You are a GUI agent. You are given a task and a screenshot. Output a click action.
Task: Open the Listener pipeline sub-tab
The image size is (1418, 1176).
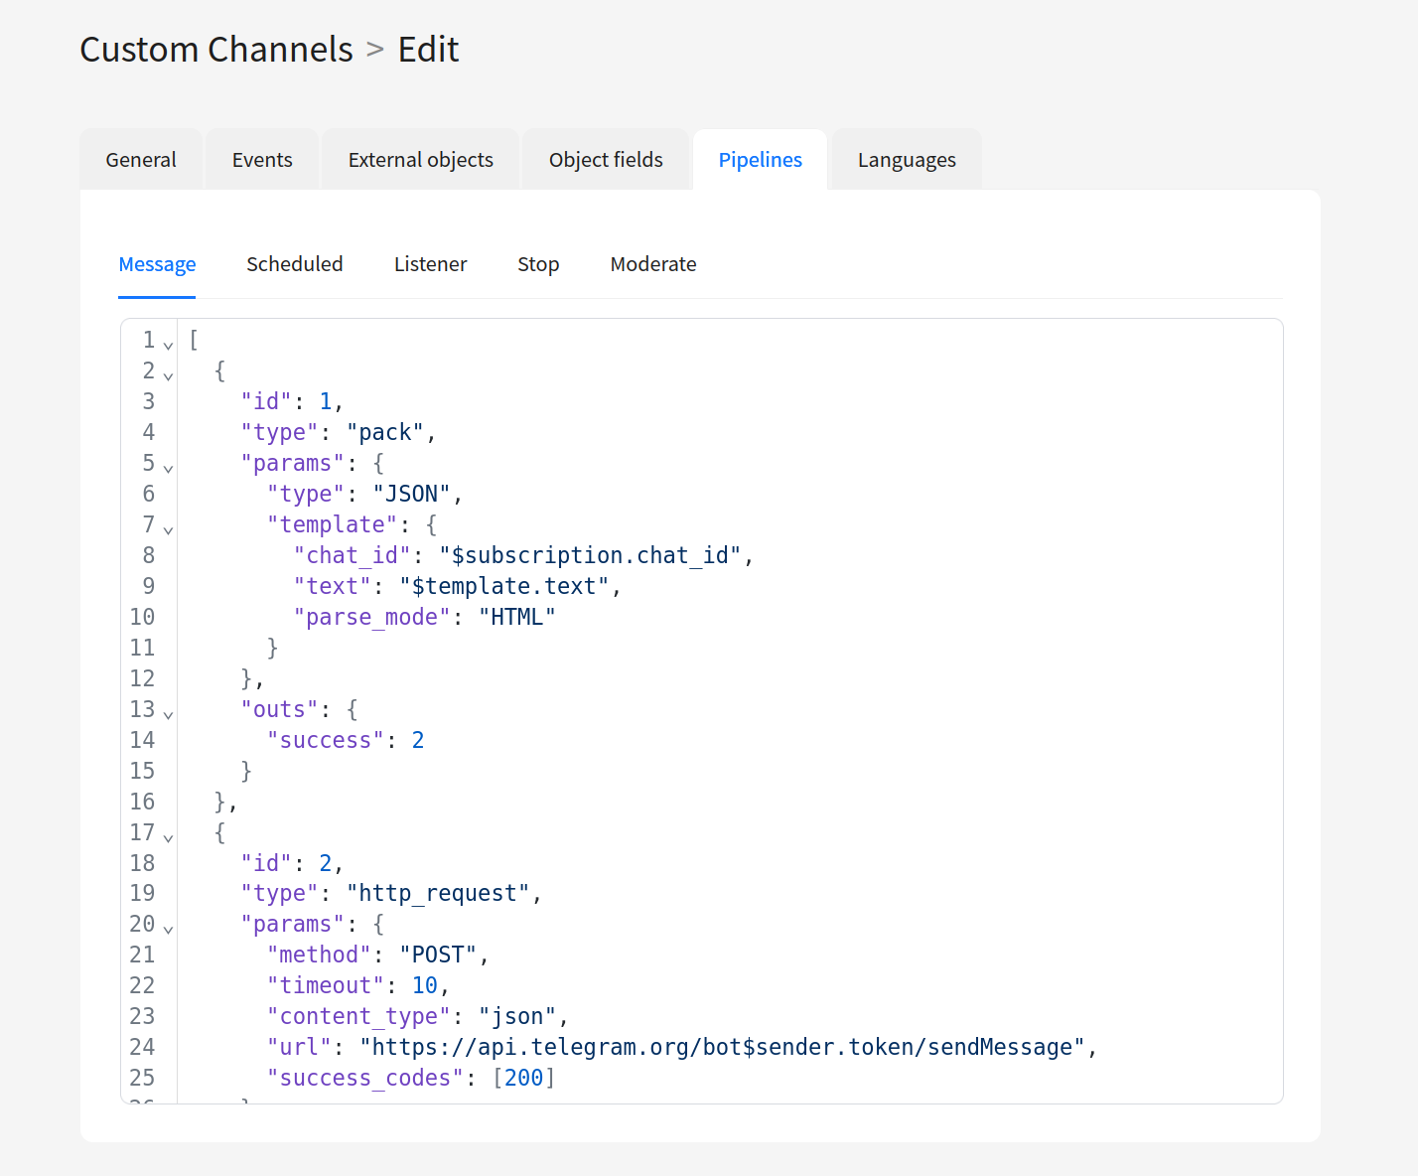430,264
